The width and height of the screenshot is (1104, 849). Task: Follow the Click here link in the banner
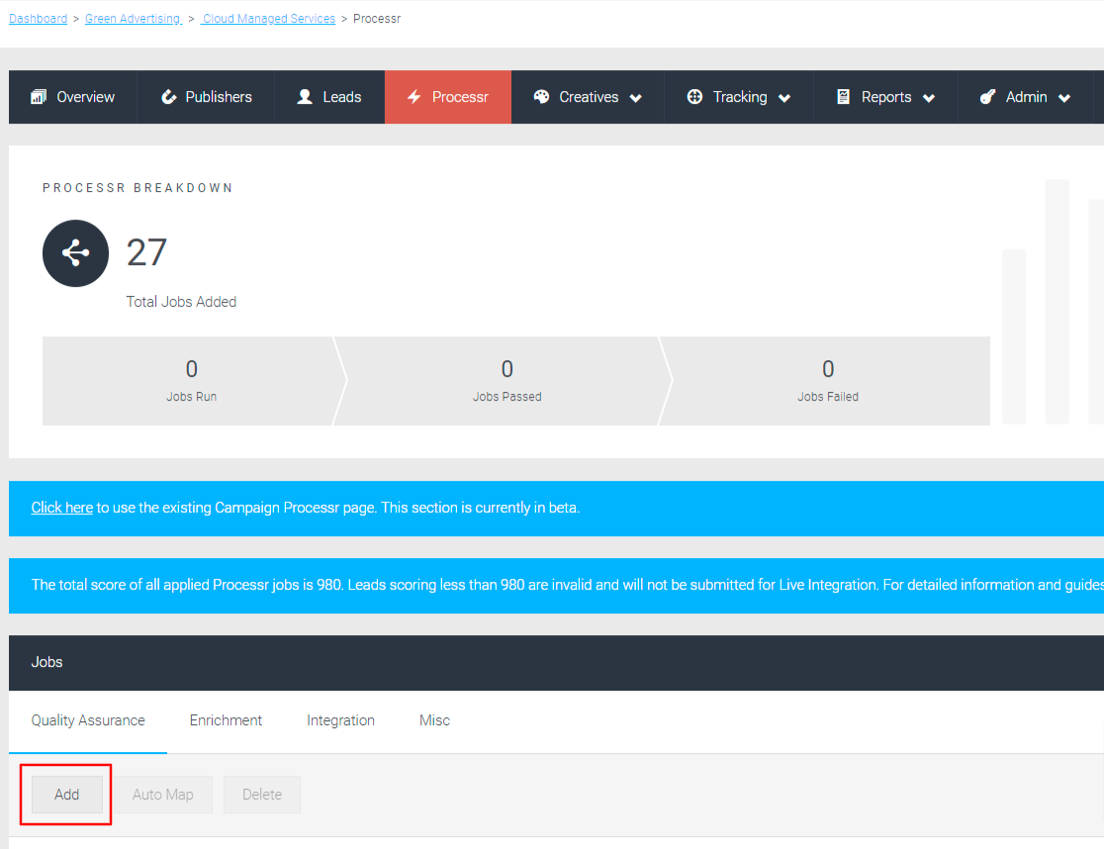[x=61, y=508]
